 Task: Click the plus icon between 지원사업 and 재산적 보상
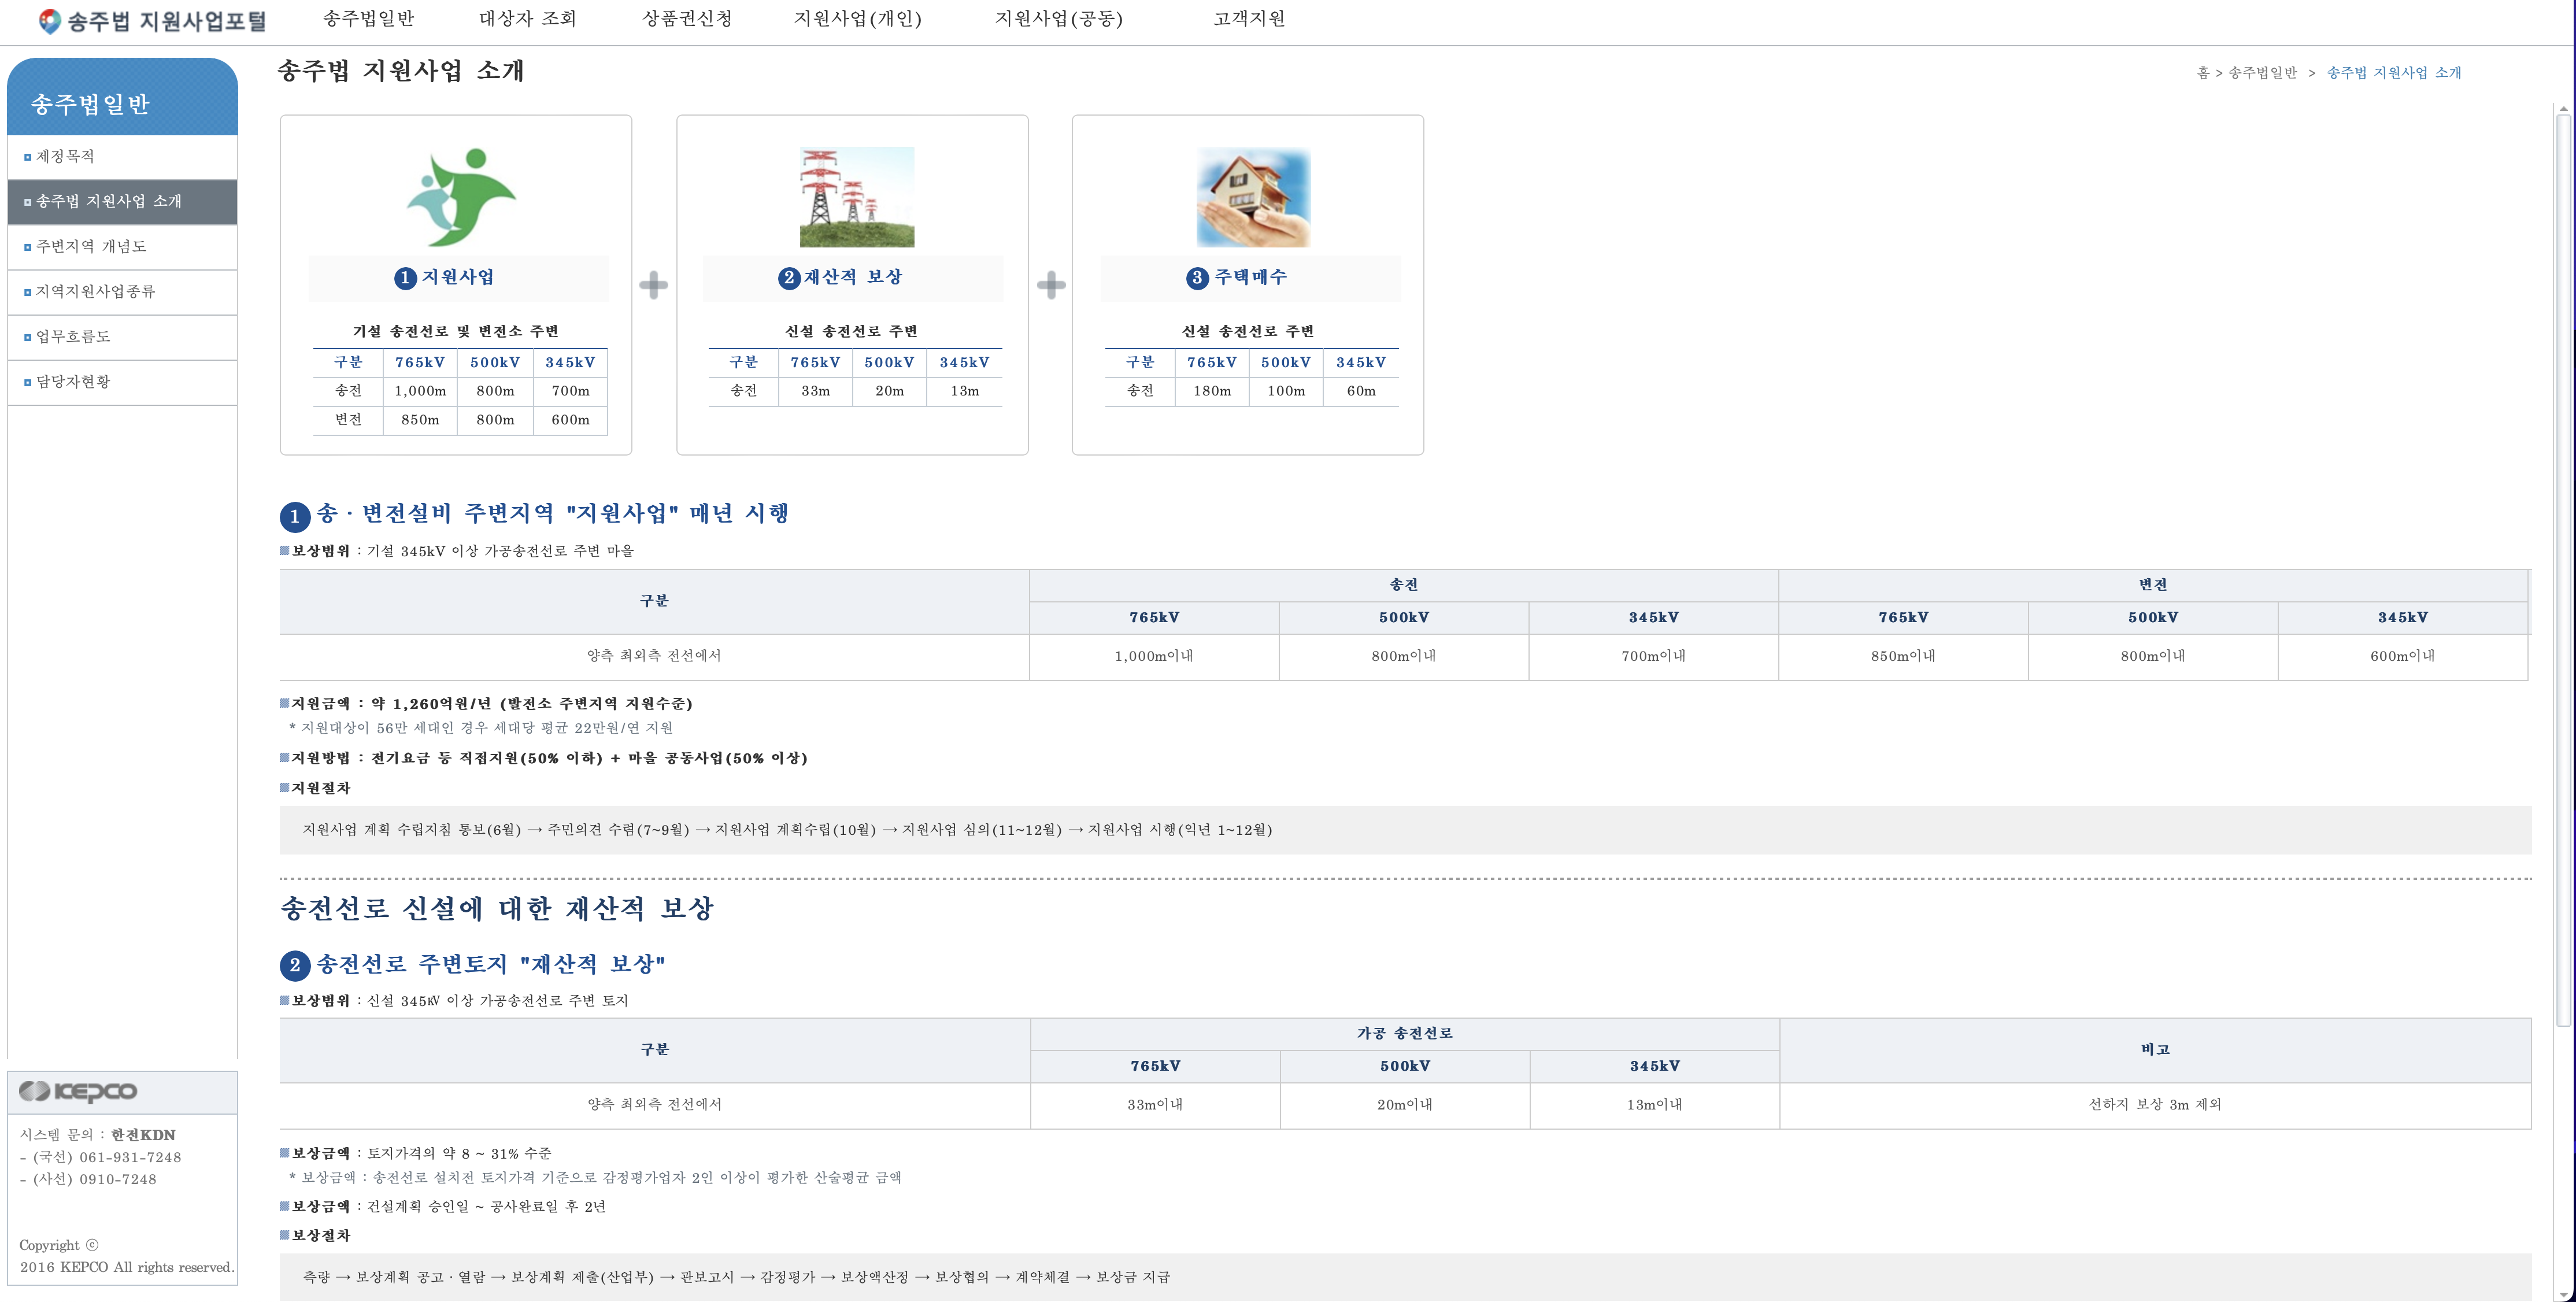[x=653, y=285]
